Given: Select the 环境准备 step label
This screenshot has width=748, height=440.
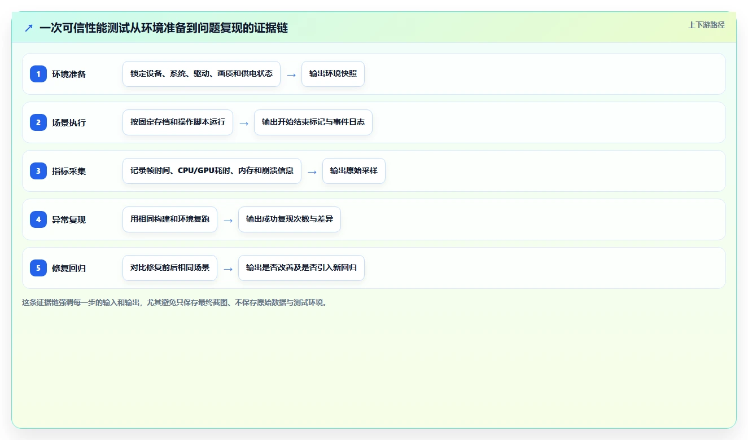Looking at the screenshot, I should (69, 74).
